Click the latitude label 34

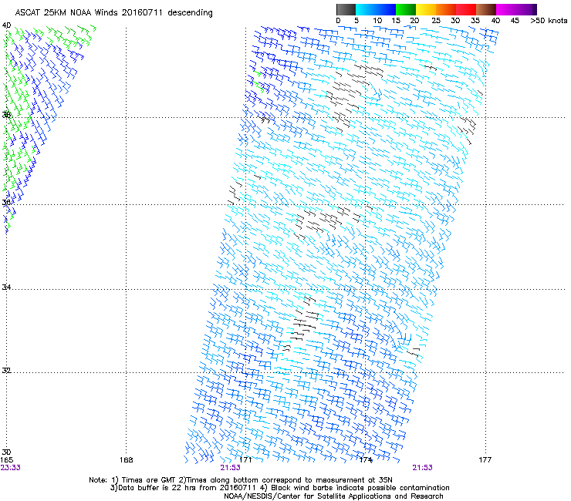point(6,287)
